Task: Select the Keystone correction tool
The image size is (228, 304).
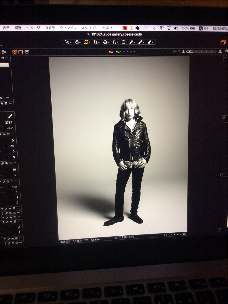Action: coord(114,42)
